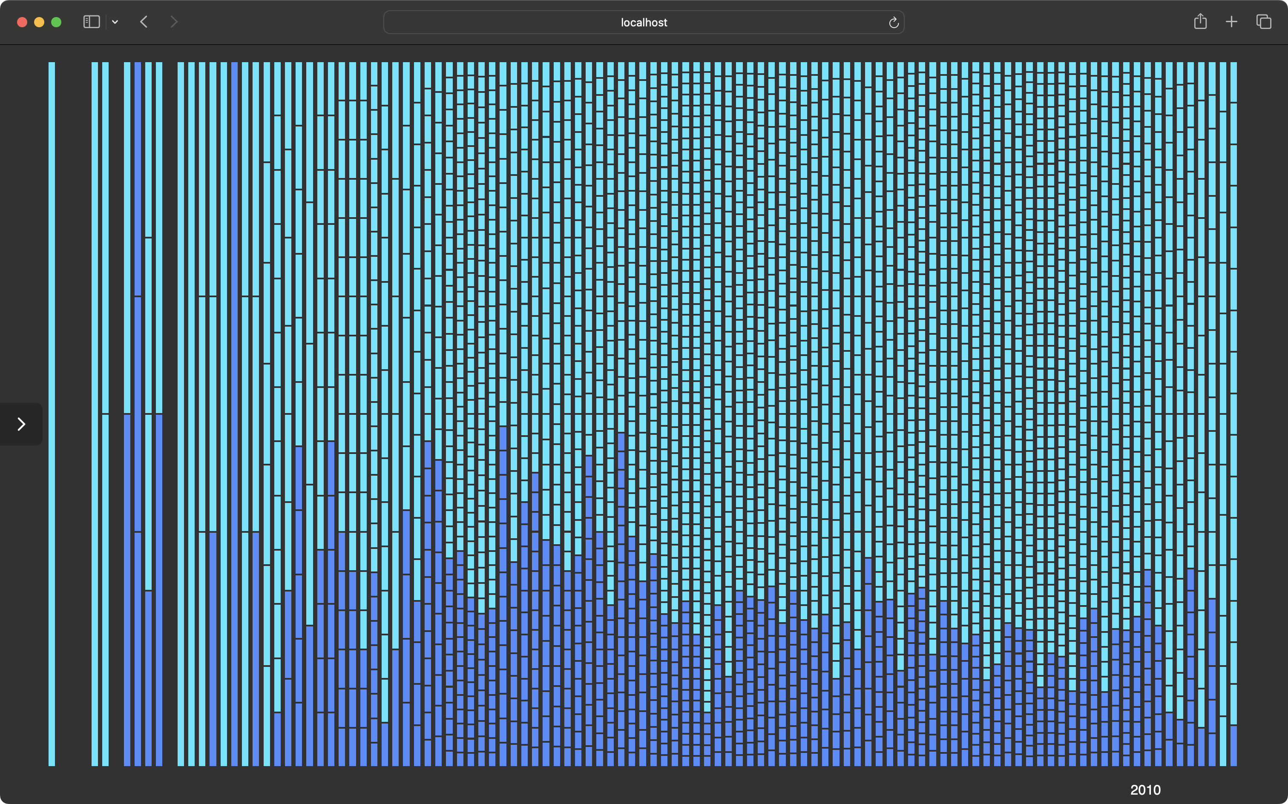
Task: Open a new tab
Action: (1231, 22)
